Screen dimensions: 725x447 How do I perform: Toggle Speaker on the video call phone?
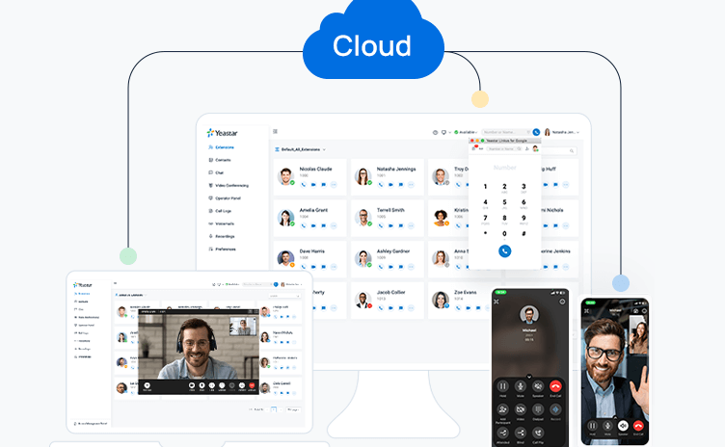pos(623,427)
